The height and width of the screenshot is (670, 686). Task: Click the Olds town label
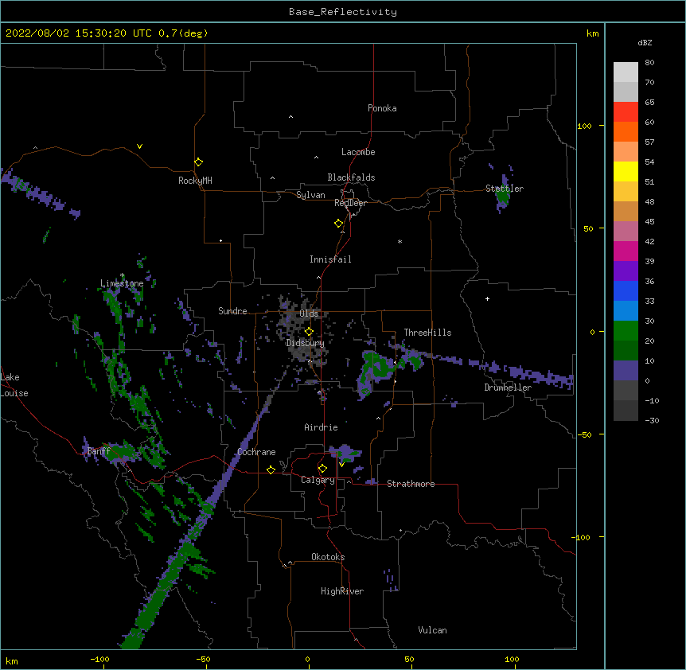(309, 314)
